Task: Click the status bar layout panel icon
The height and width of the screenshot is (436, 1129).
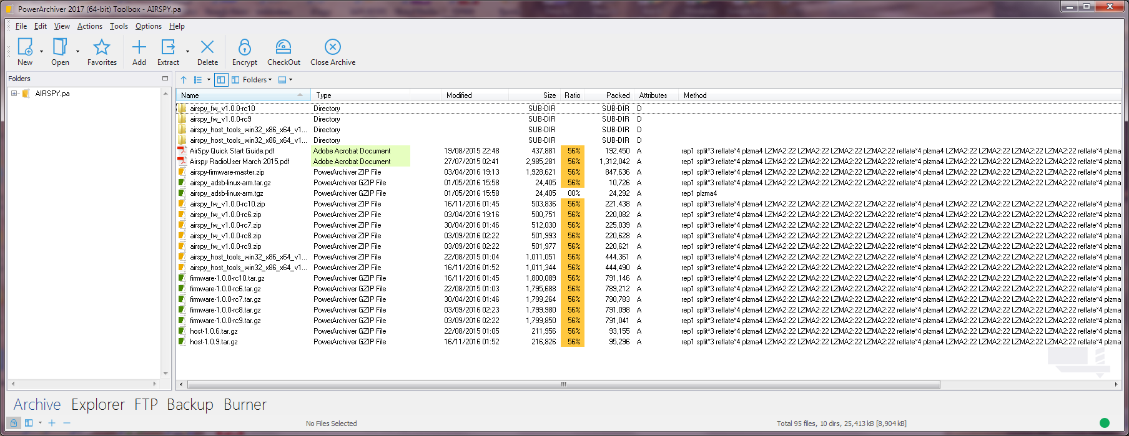Action: [29, 423]
